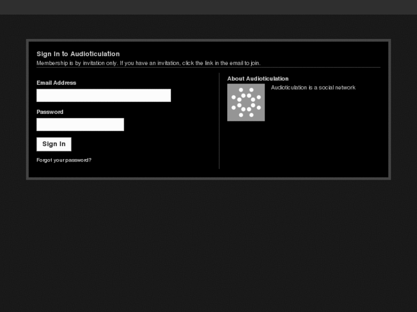Click the Audioticulation dotted logo image
Viewport: 417px width, 312px height.
[246, 102]
